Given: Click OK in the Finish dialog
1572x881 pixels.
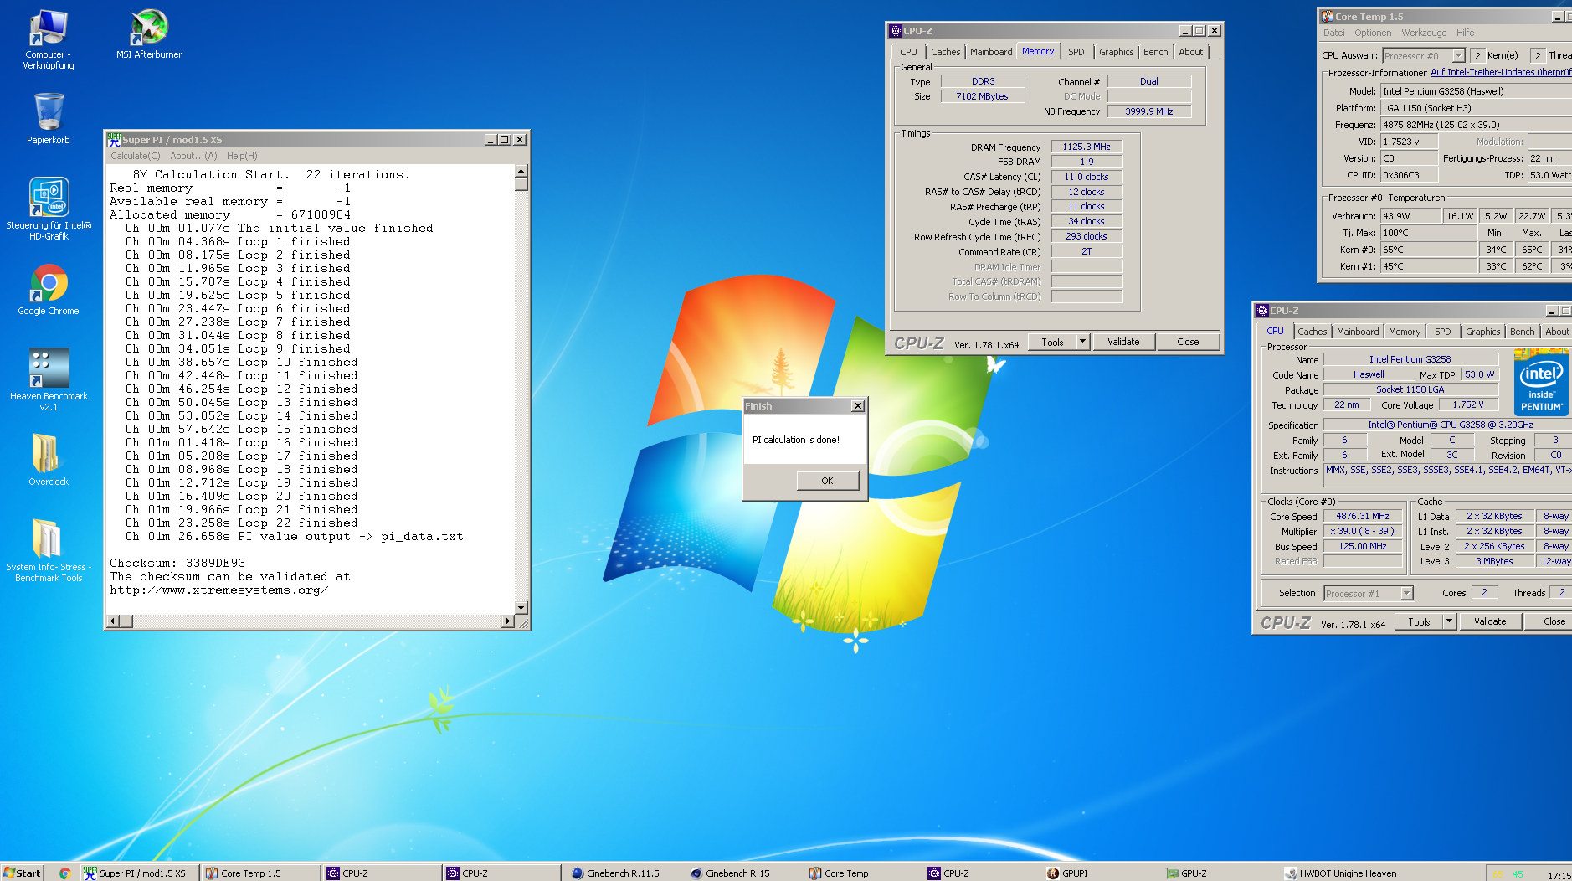Looking at the screenshot, I should (x=827, y=481).
